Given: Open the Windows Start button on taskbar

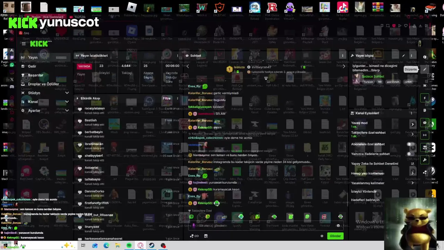Looking at the screenshot, I should pyautogui.click(x=5, y=246).
